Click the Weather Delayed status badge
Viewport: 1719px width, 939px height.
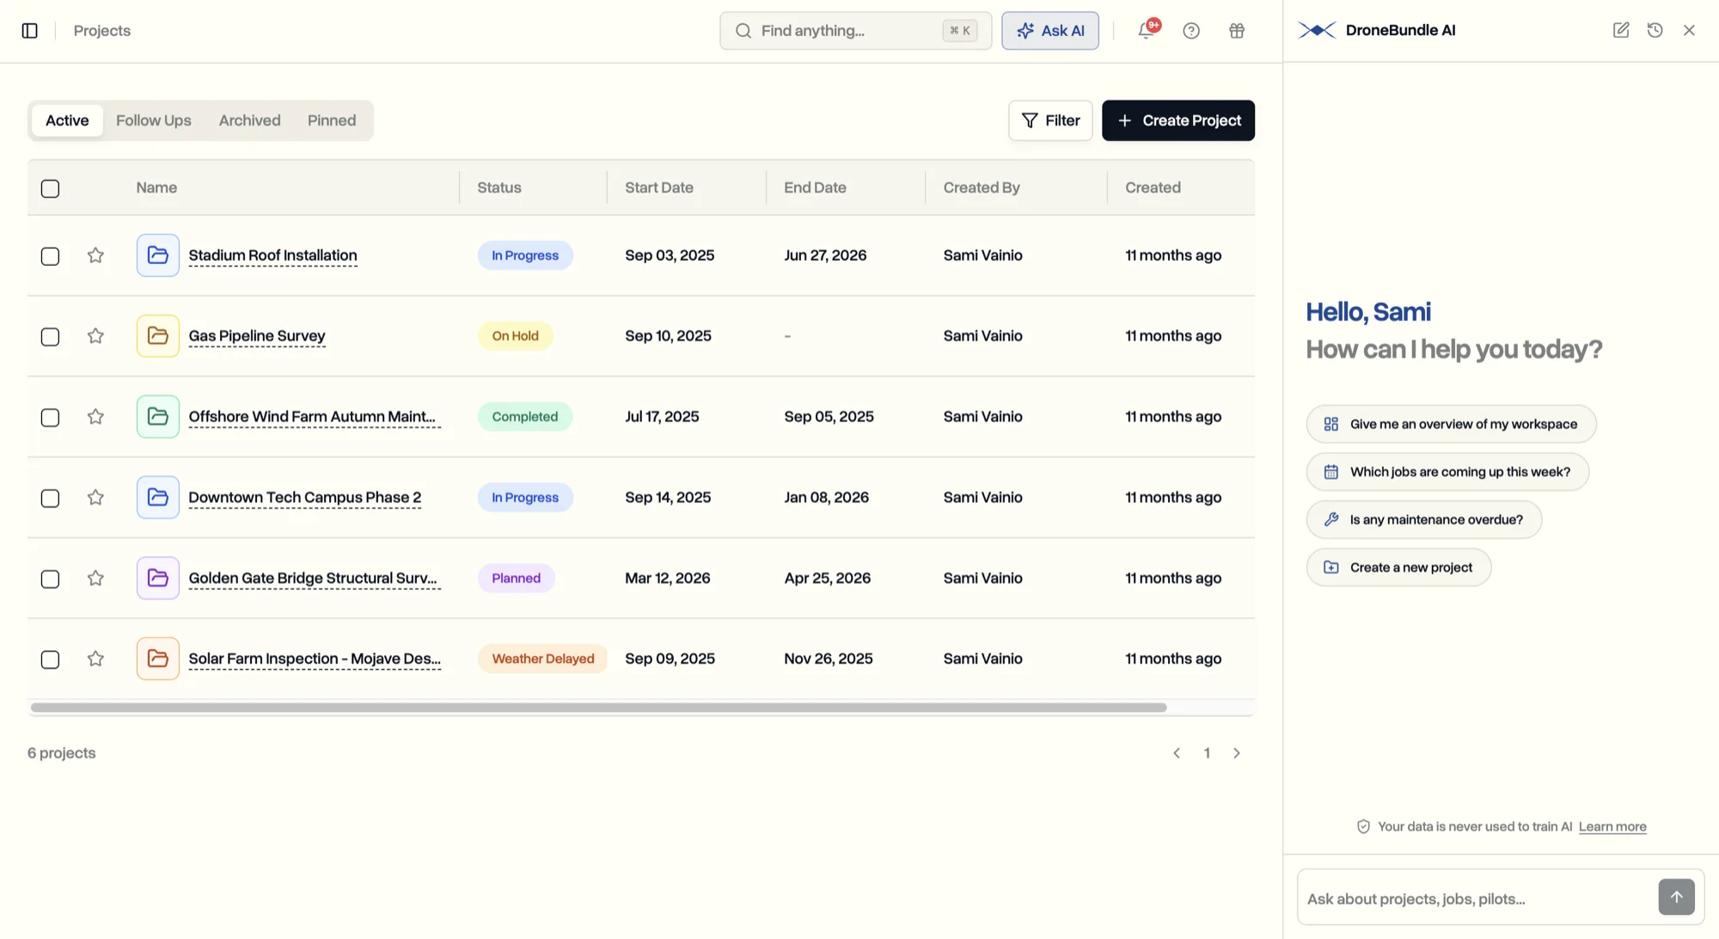tap(543, 659)
